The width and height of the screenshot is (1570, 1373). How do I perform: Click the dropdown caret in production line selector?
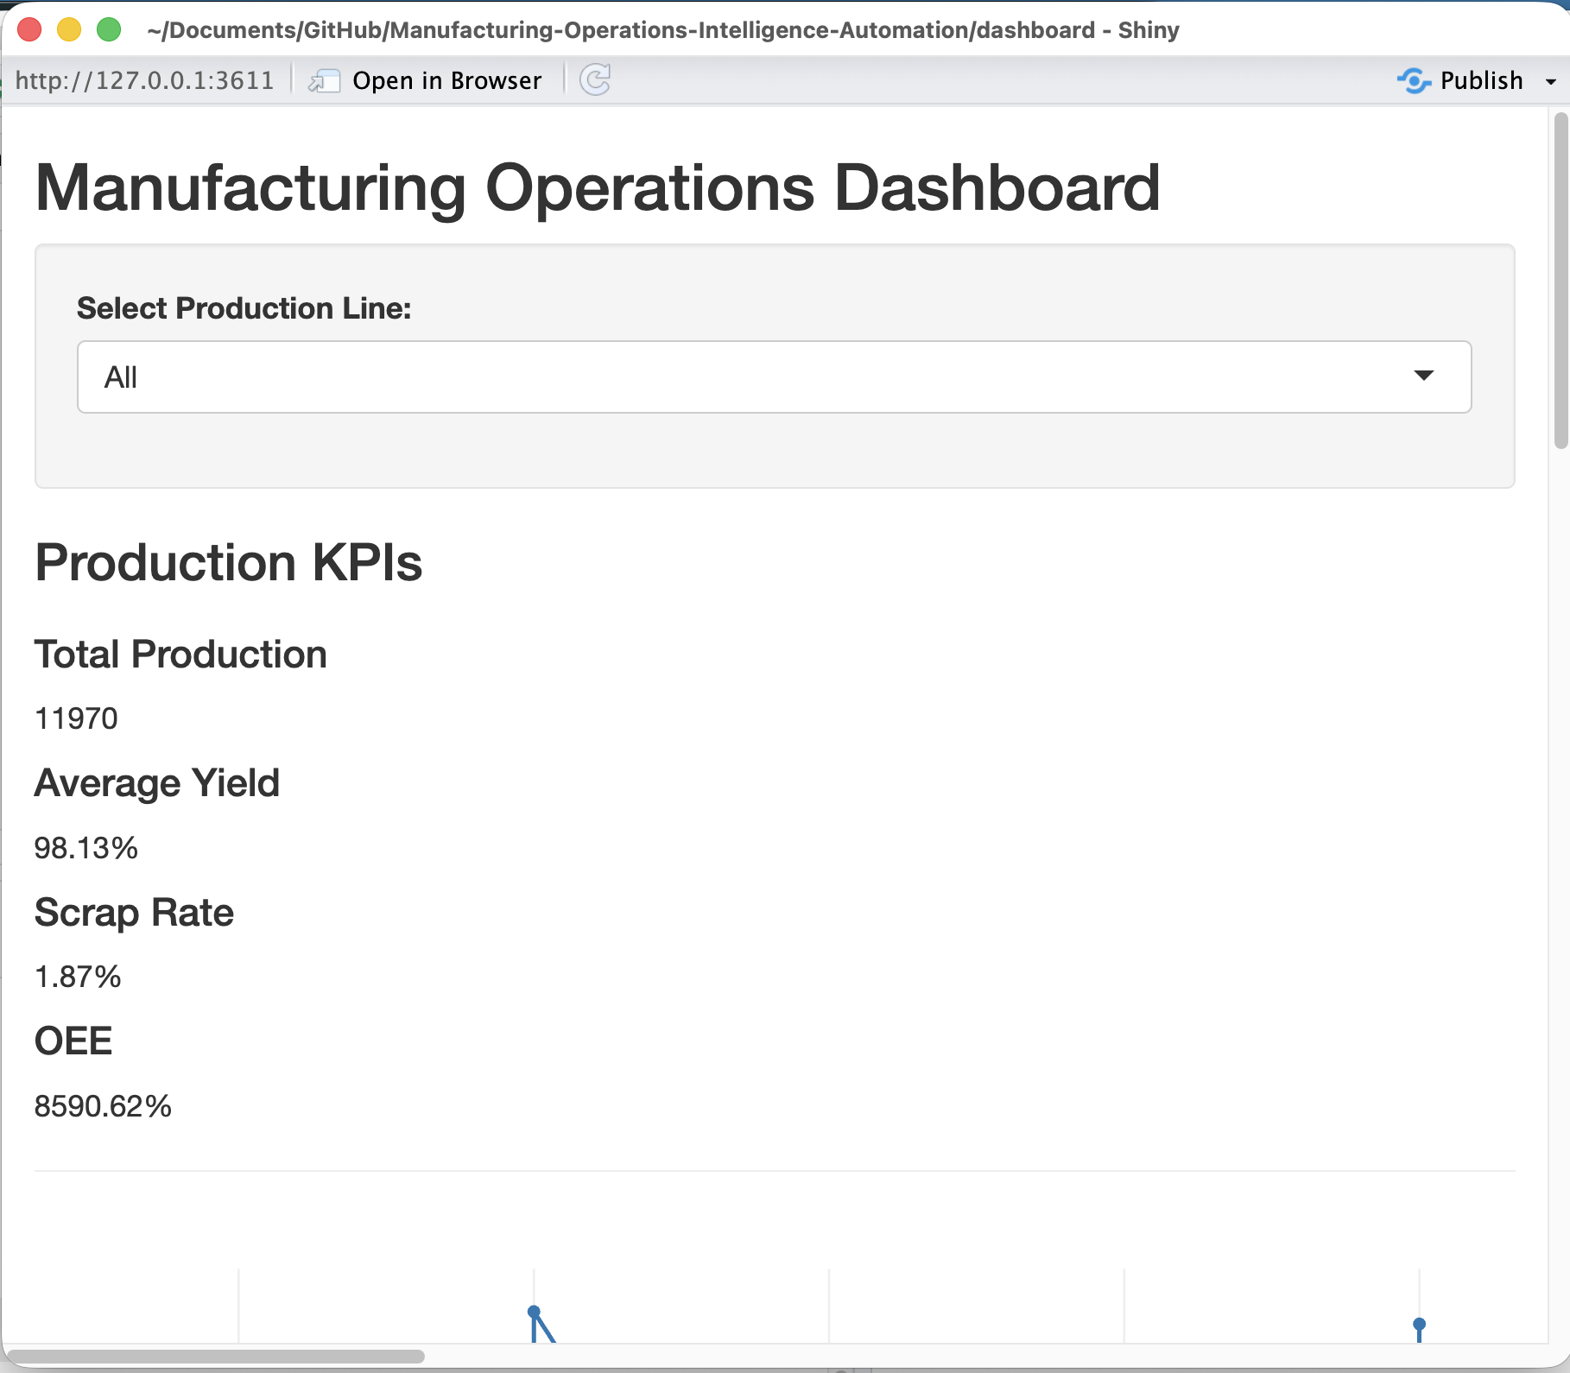[1424, 376]
